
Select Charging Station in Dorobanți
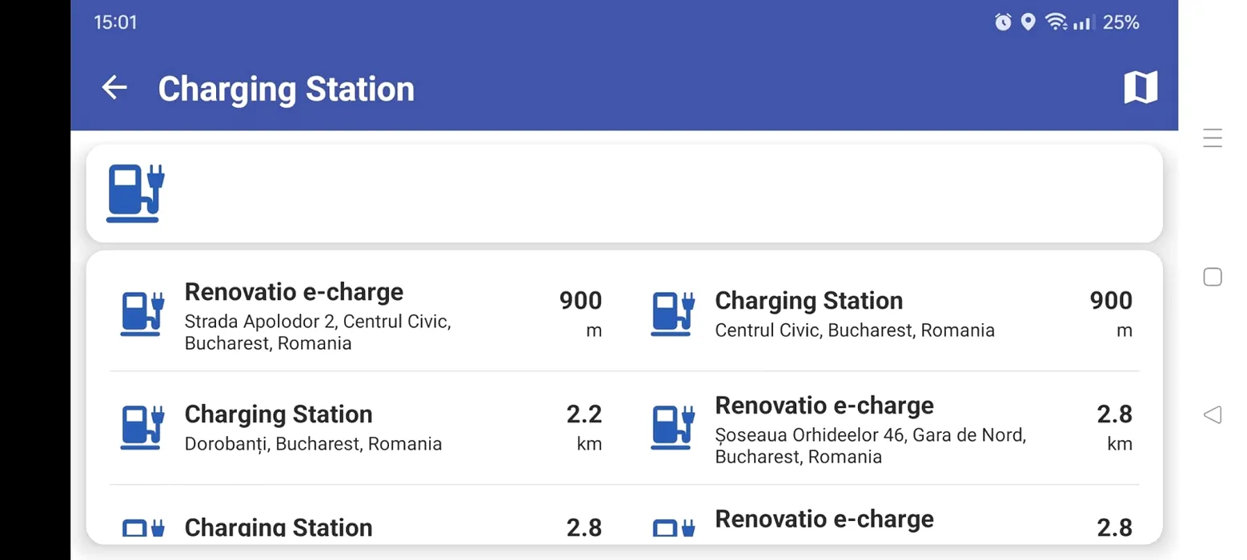coord(359,428)
